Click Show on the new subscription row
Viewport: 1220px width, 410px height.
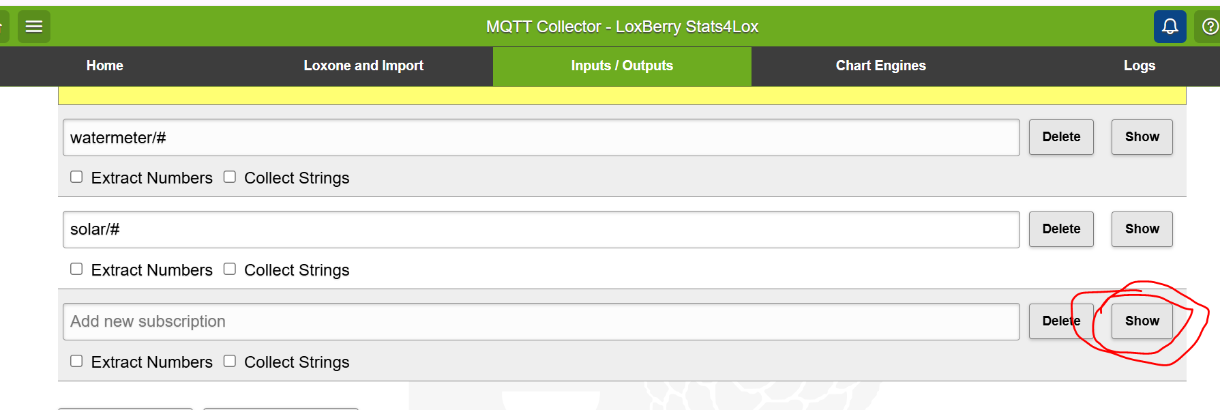coord(1142,321)
